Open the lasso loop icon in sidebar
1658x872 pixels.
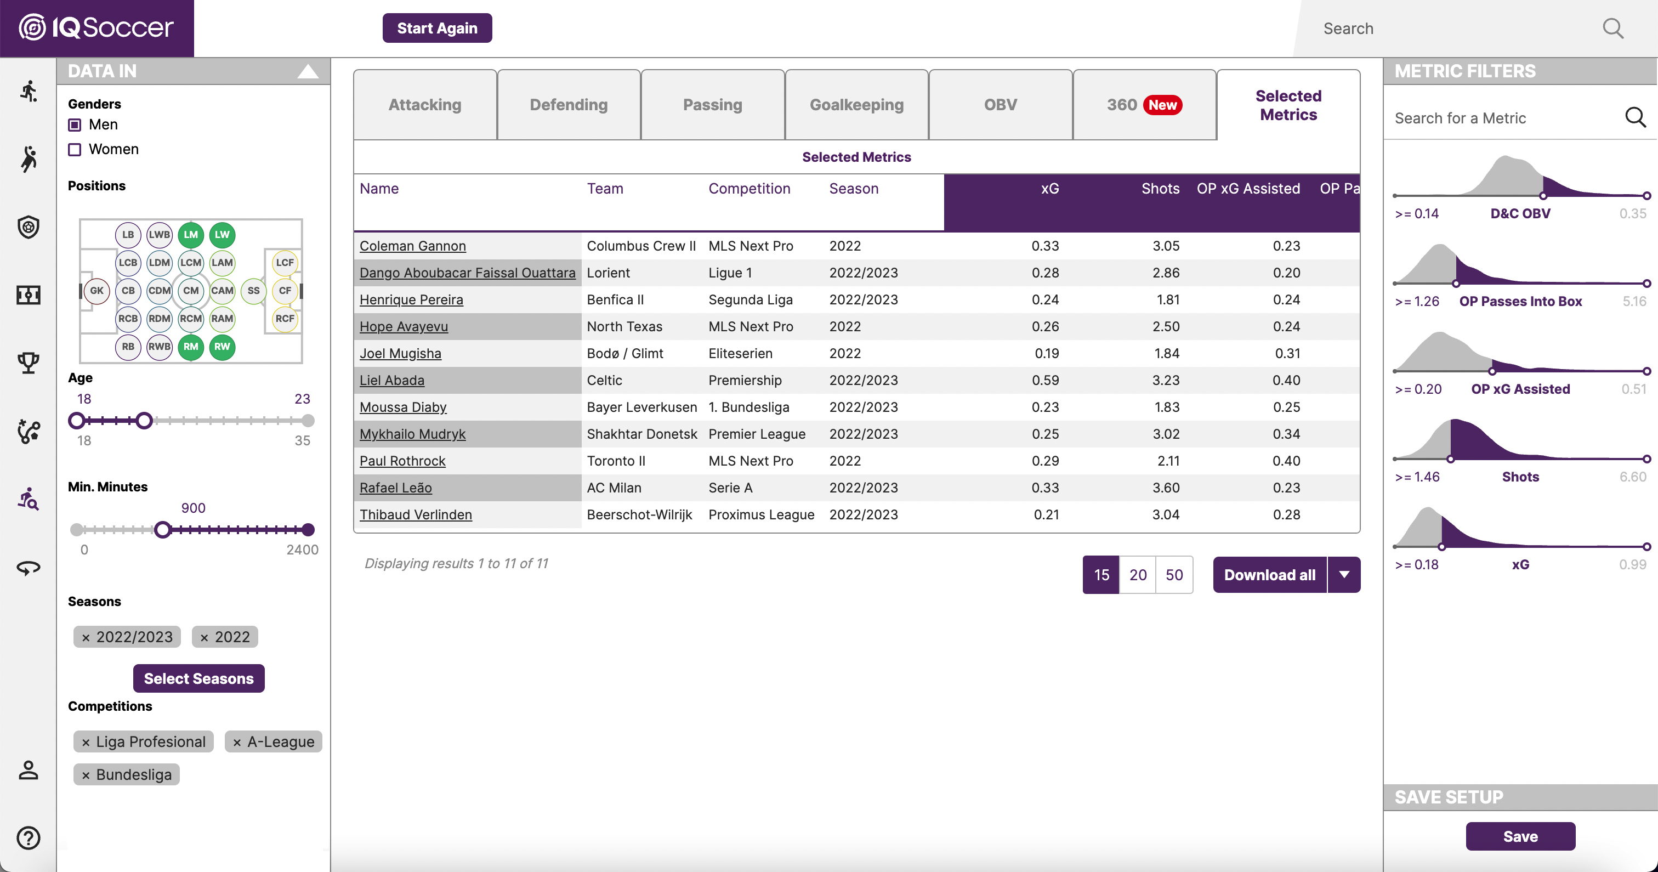pyautogui.click(x=29, y=568)
